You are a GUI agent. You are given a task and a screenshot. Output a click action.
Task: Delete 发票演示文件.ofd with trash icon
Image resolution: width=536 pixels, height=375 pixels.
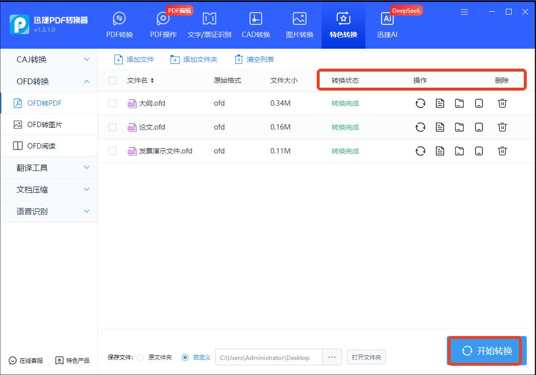coord(502,151)
